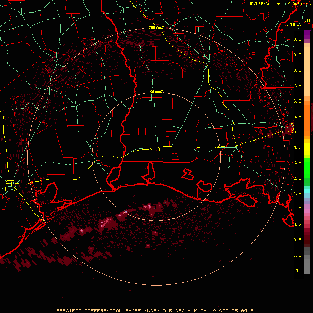313x313 pixels.
Task: Click the purple top segment of color bar
Action: (x=307, y=35)
